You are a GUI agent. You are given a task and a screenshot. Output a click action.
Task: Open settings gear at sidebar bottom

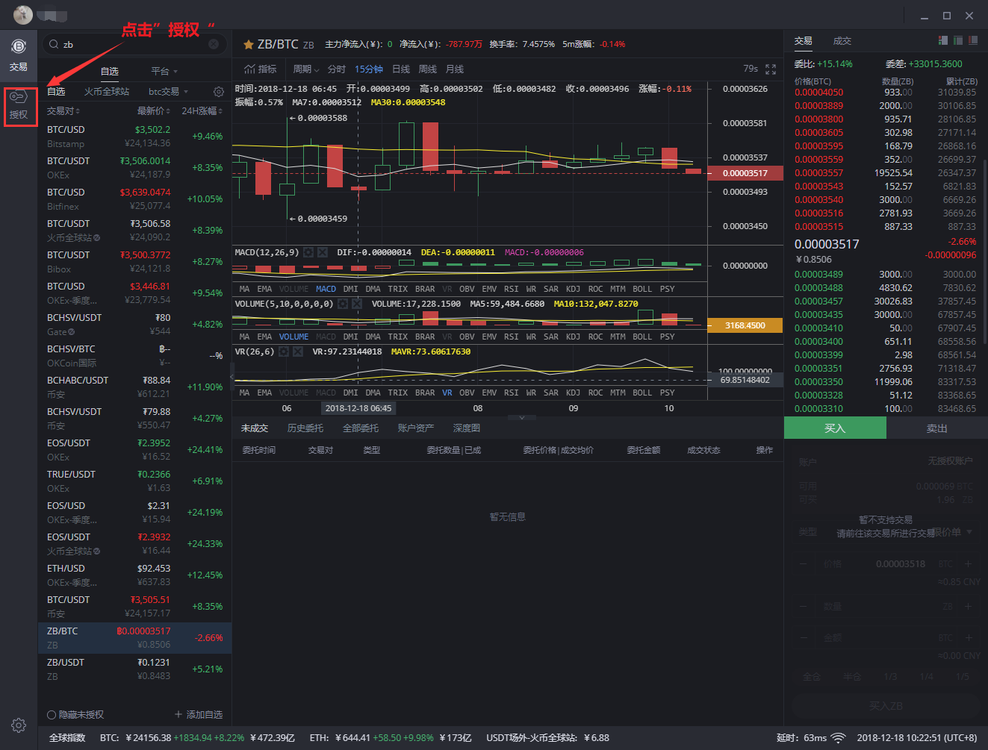(x=19, y=725)
